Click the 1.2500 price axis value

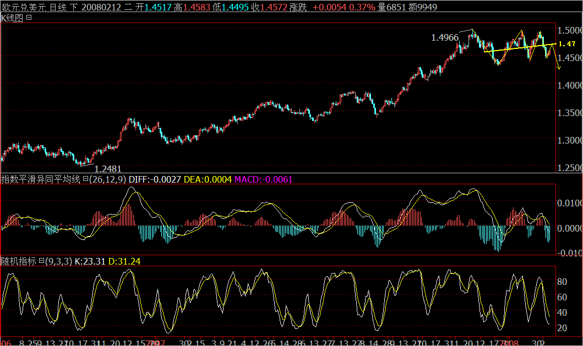click(570, 168)
